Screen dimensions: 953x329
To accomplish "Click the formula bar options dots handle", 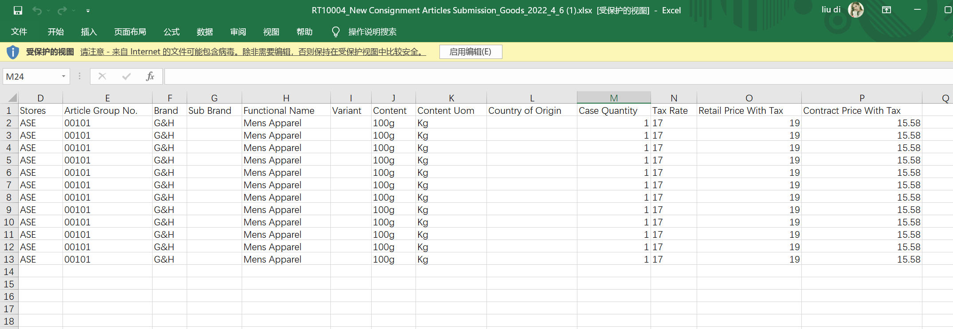I will click(x=79, y=76).
